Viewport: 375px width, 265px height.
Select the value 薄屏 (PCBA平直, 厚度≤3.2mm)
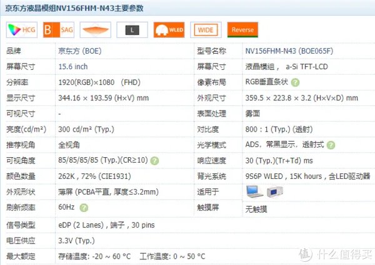click(108, 192)
